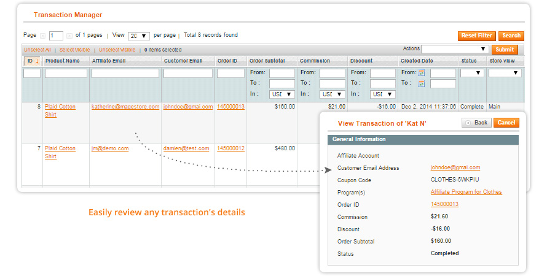This screenshot has width=547, height=276.
Task: Click the Unselect All link
Action: [37, 50]
